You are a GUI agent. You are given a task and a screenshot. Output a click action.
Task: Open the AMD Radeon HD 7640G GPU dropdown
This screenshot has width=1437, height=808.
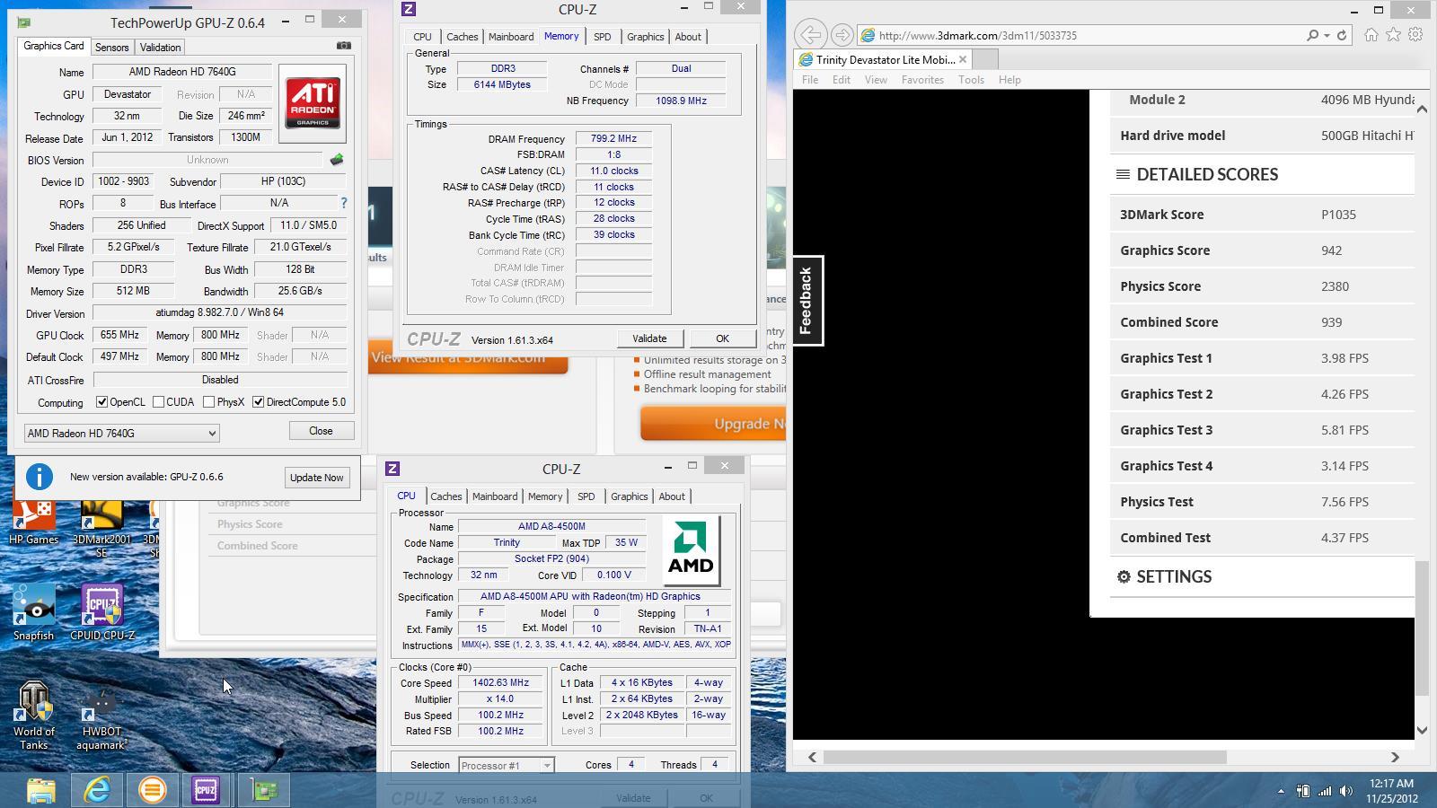coord(121,433)
